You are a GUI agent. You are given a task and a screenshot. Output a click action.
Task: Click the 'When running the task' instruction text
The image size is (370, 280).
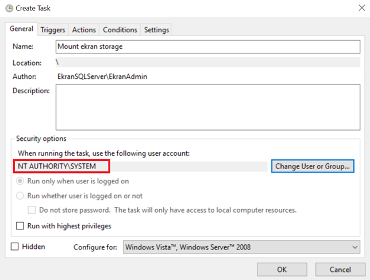104,154
